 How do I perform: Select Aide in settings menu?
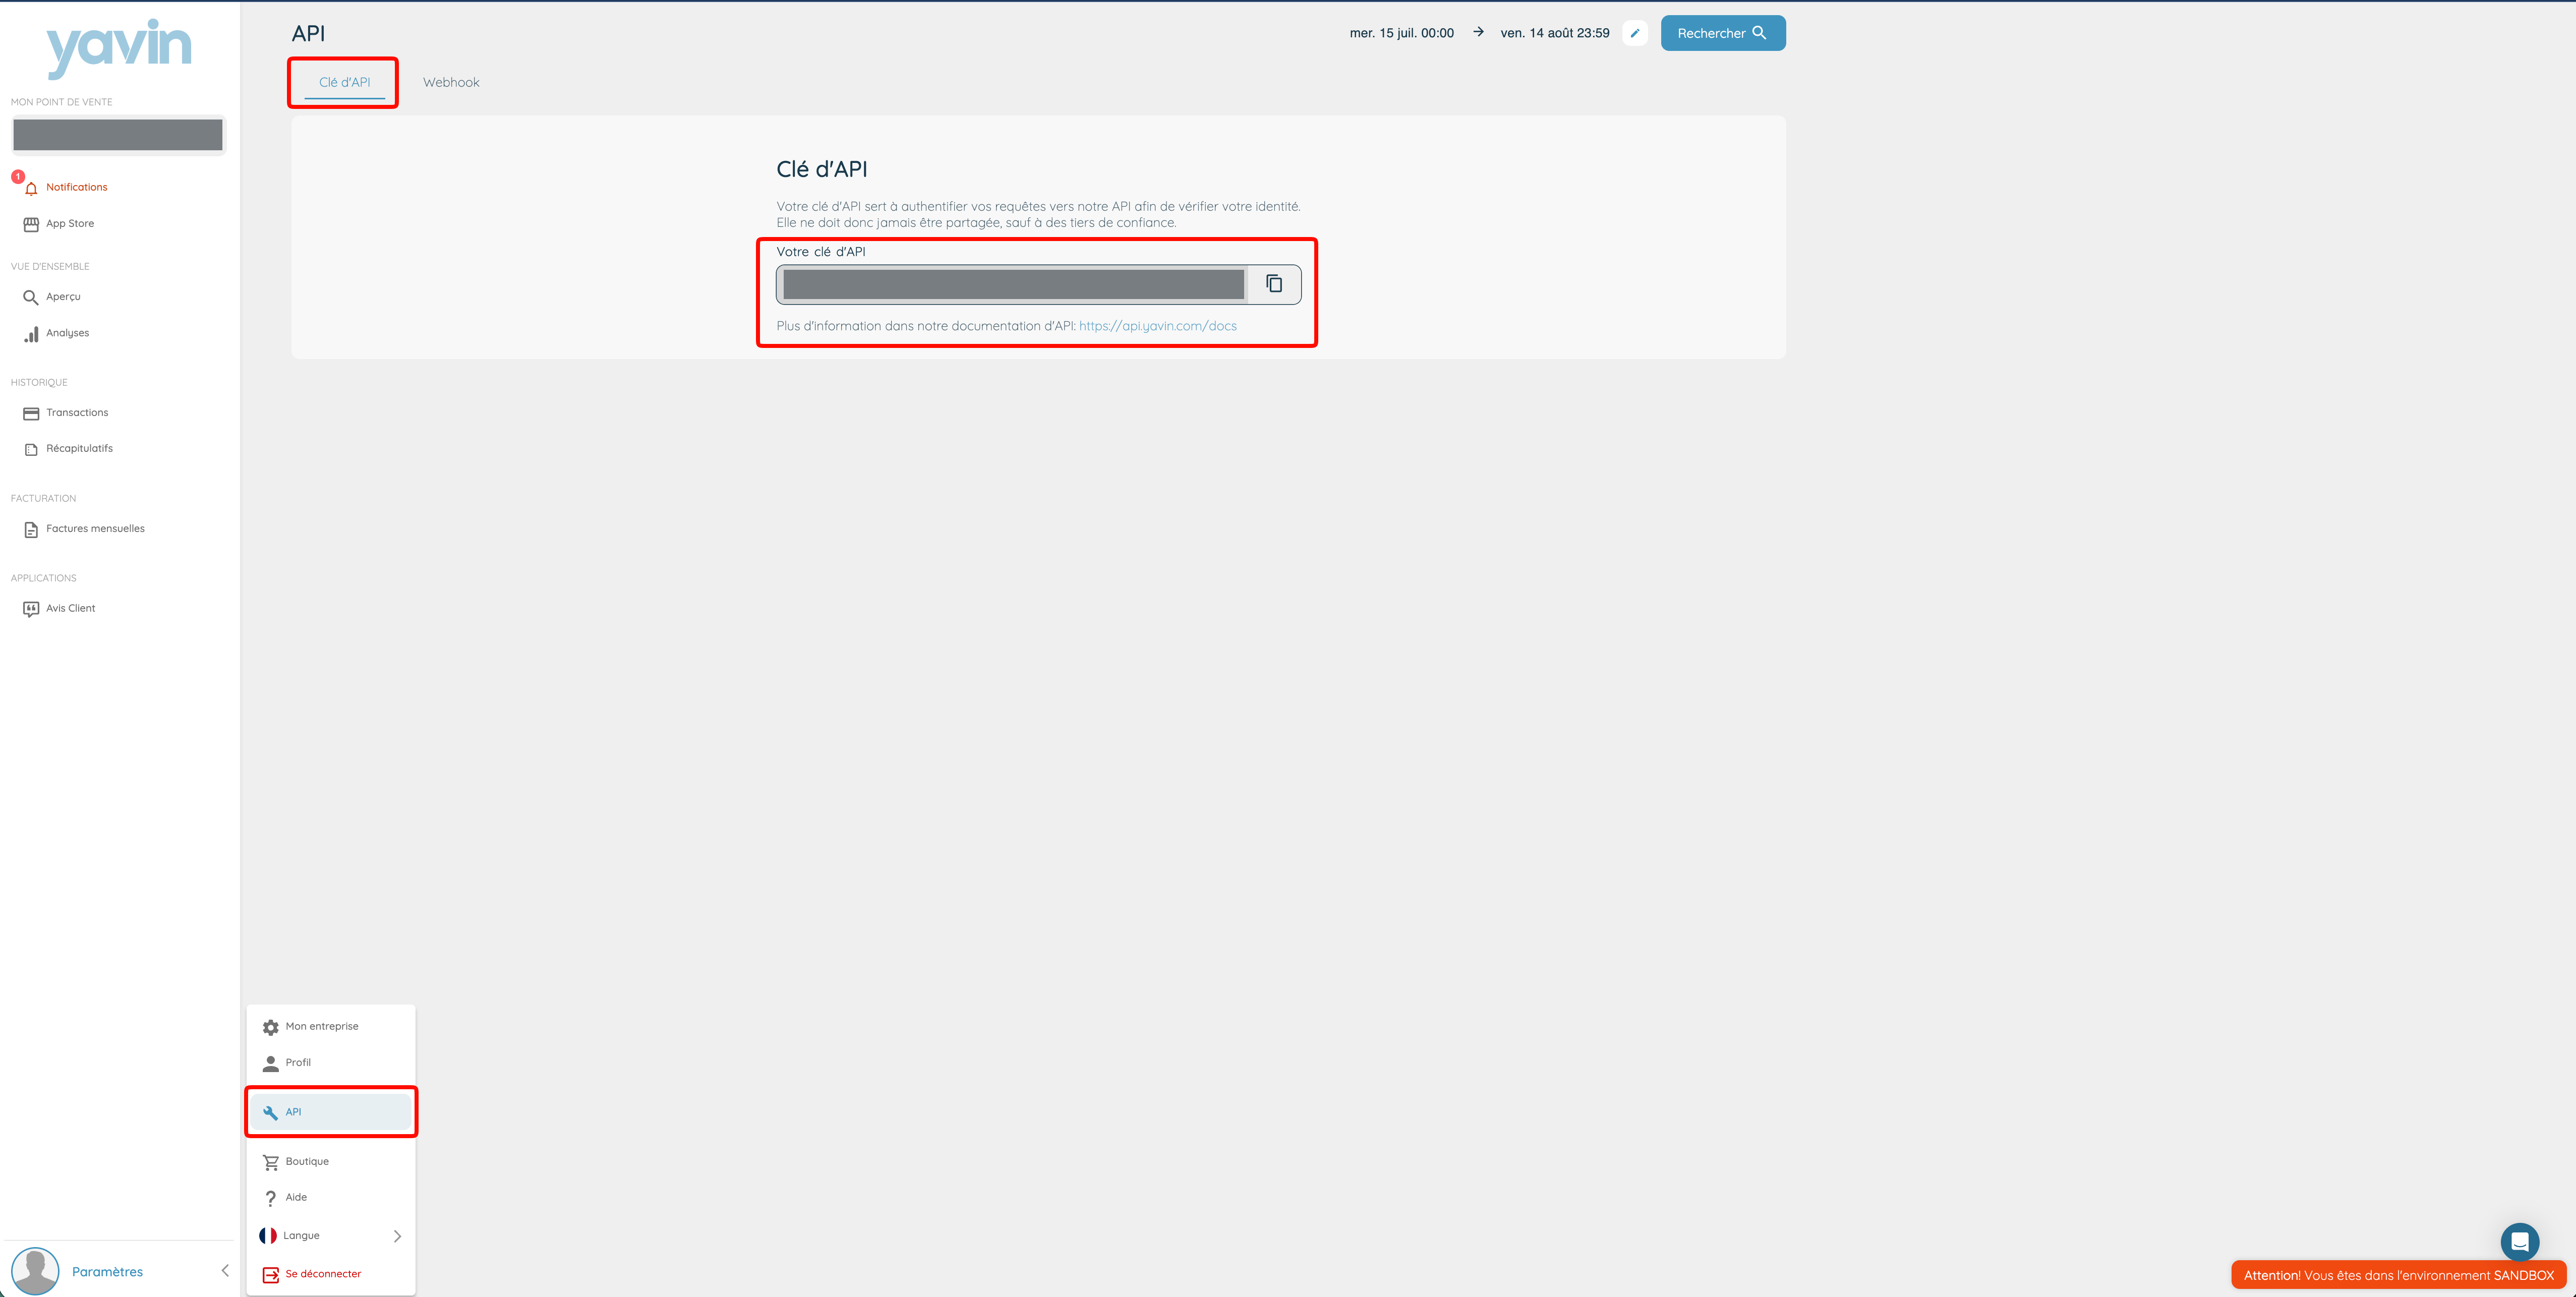tap(331, 1198)
